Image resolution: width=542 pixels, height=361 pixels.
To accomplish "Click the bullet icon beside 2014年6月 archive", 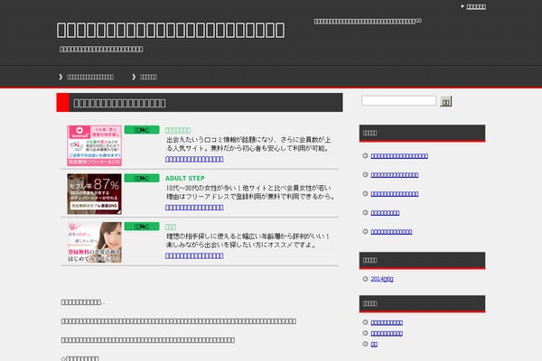I will tap(365, 279).
